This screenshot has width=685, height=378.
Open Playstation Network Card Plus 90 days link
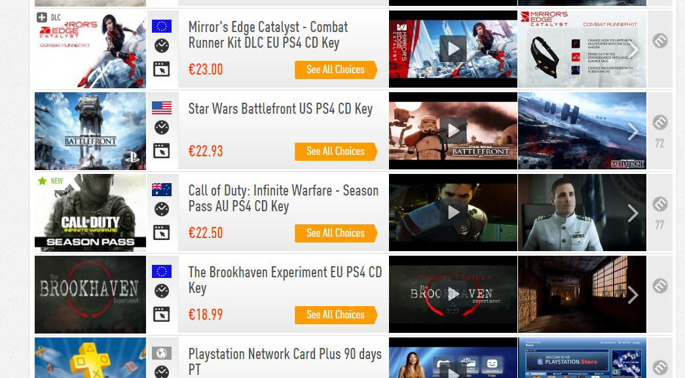(285, 362)
